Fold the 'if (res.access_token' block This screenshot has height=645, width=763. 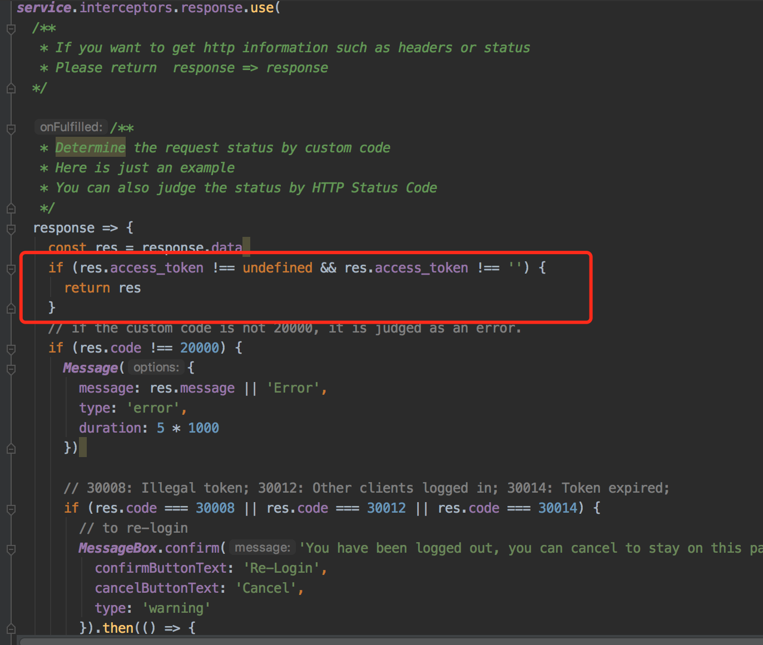point(11,269)
